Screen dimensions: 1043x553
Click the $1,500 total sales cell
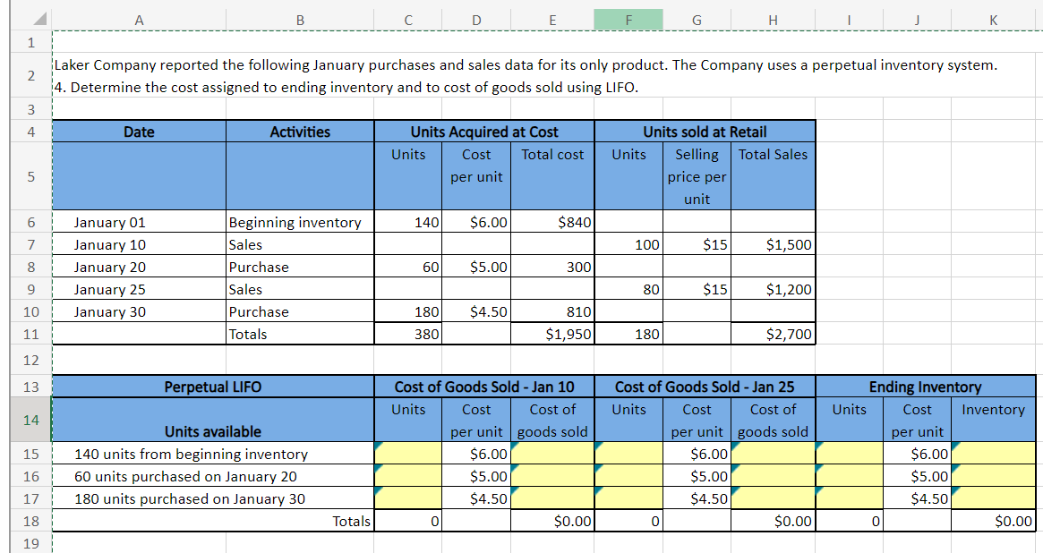[773, 244]
